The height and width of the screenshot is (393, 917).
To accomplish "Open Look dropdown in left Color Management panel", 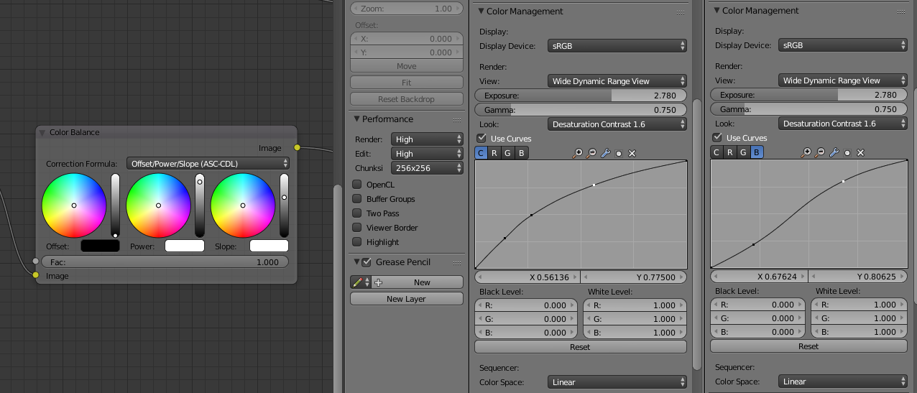I will coord(617,124).
